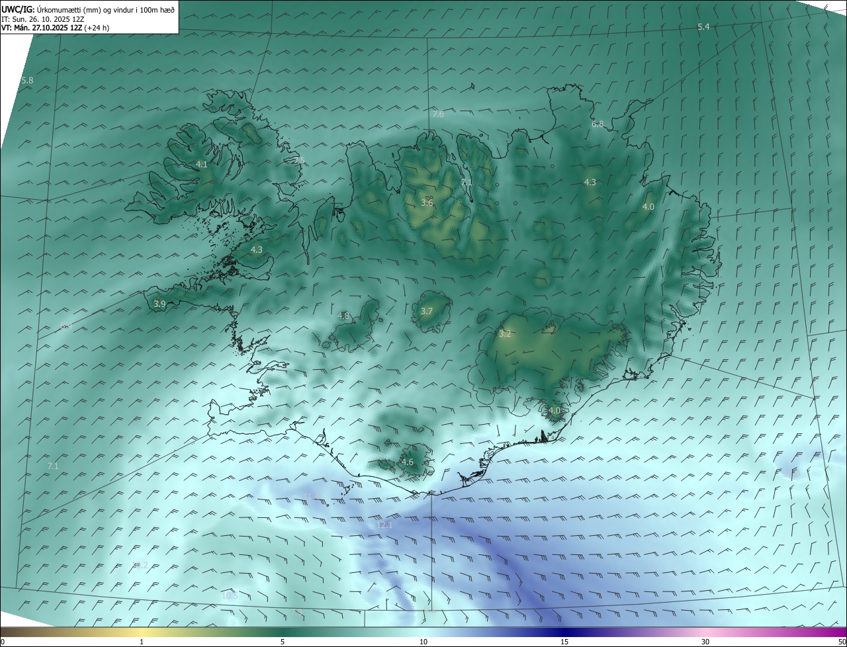Click the 5.8 value label
This screenshot has width=847, height=647.
[x=27, y=81]
